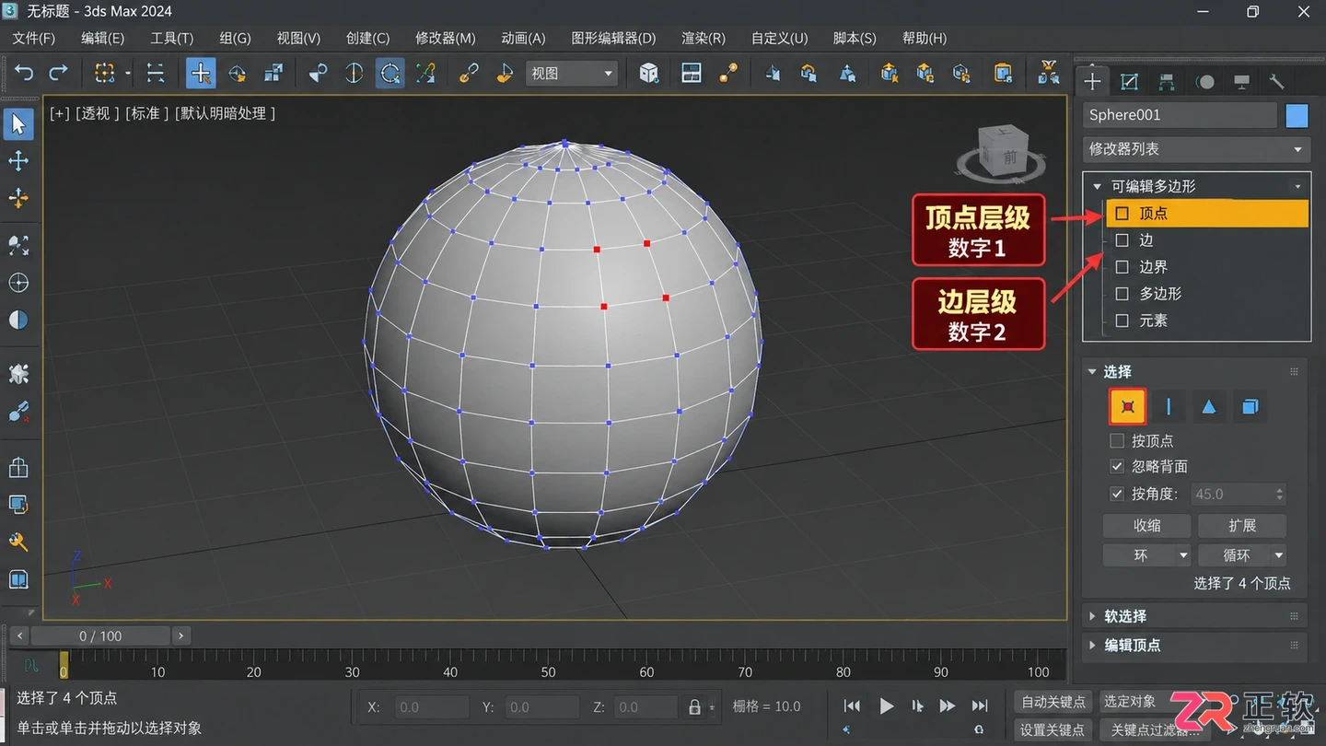The image size is (1326, 746).
Task: Click the ViewCube navigation widget
Action: pos(1000,153)
